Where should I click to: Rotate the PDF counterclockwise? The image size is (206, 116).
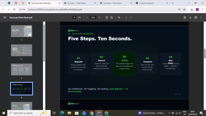tap(111, 17)
